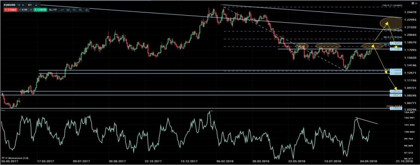Click the EURUSD symbol name

tap(9, 5)
